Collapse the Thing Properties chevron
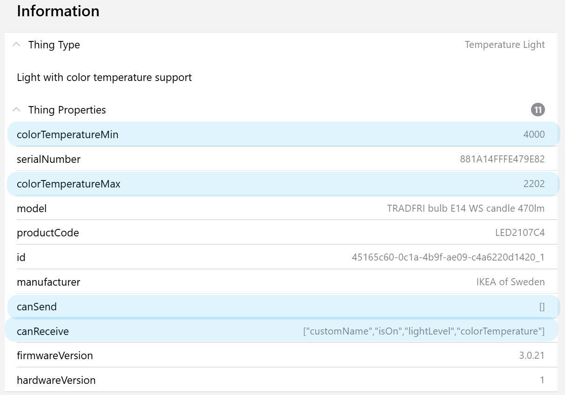 point(16,110)
